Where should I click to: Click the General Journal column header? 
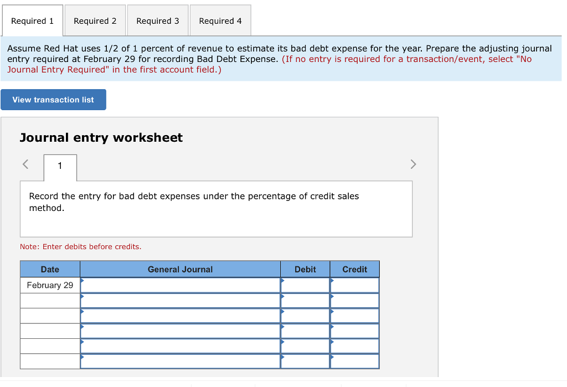[x=180, y=269]
